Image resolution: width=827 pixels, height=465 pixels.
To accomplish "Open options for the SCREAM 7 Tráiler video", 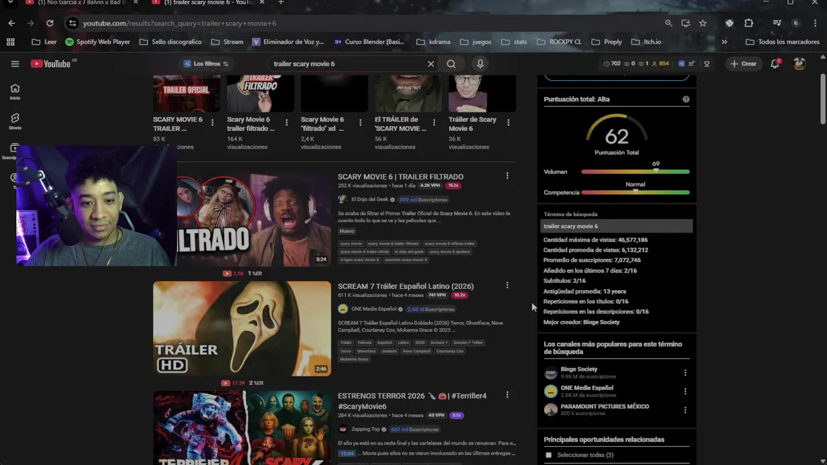I will (507, 285).
